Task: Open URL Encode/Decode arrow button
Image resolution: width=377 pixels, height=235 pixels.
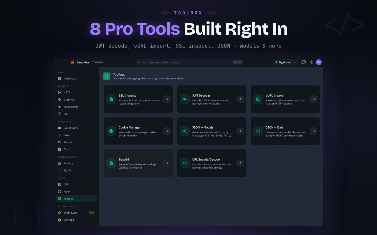Action: pyautogui.click(x=240, y=163)
